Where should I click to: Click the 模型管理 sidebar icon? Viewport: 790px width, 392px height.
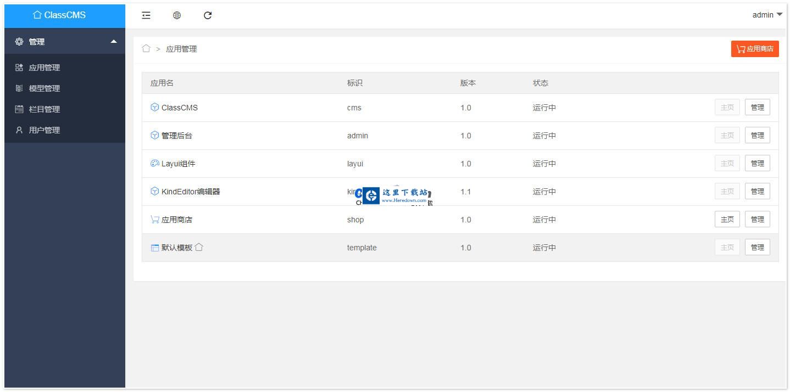(x=19, y=88)
